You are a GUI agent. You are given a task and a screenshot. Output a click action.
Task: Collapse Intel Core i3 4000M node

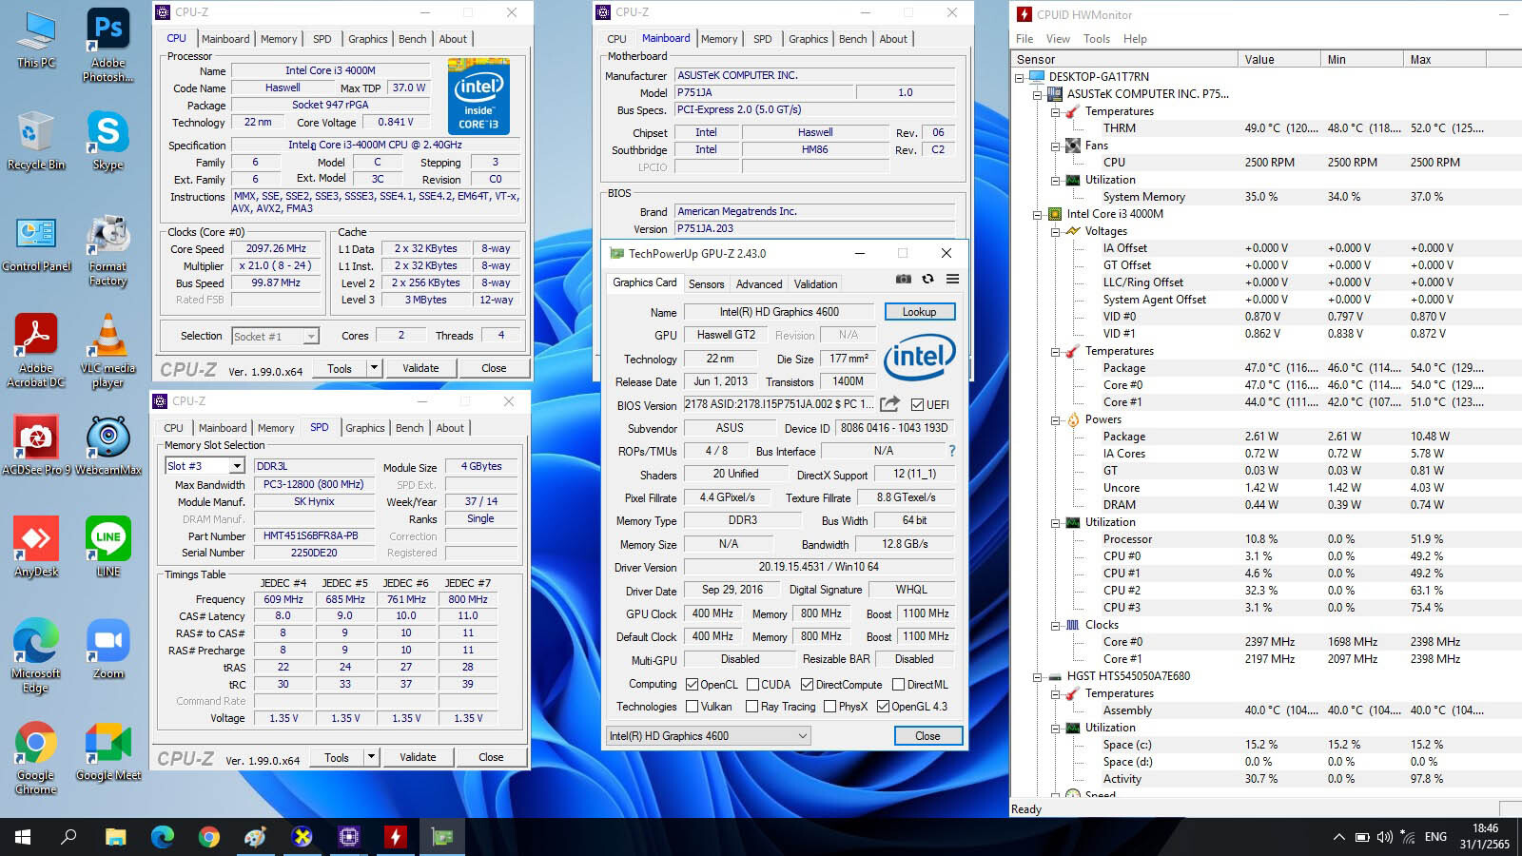tap(1037, 214)
